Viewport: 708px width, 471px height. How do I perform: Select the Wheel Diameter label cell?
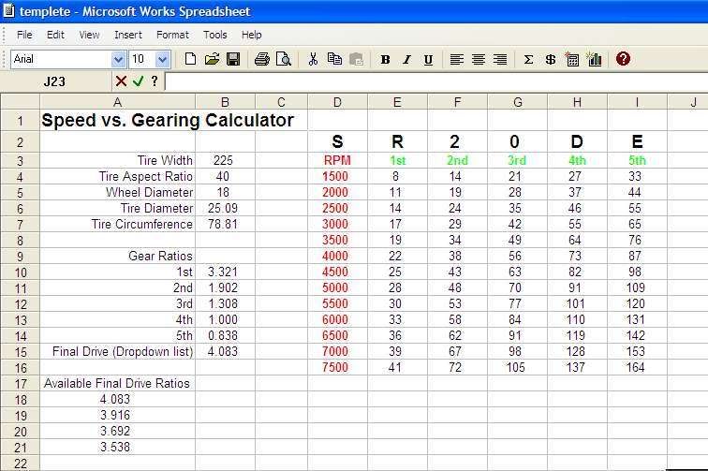coord(117,192)
